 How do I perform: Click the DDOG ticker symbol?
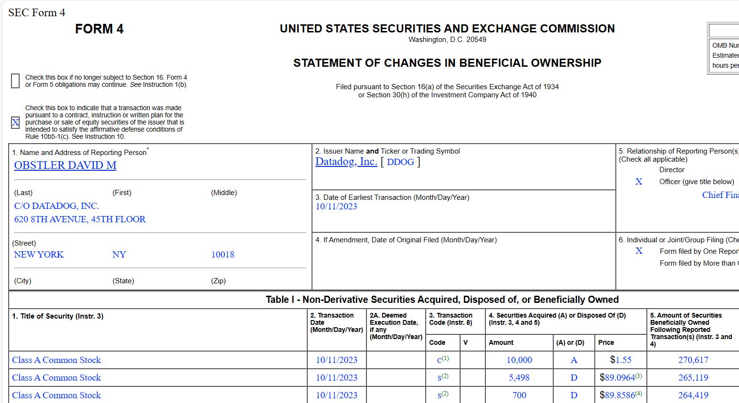click(x=400, y=162)
